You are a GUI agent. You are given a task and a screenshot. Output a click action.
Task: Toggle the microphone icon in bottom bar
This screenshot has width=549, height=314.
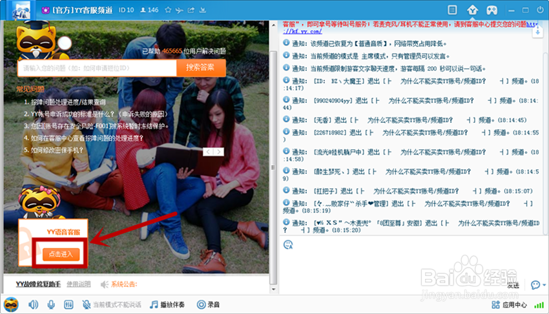[51, 304]
